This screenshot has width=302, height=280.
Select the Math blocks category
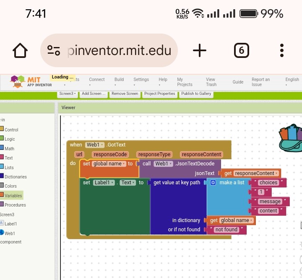pos(9,149)
